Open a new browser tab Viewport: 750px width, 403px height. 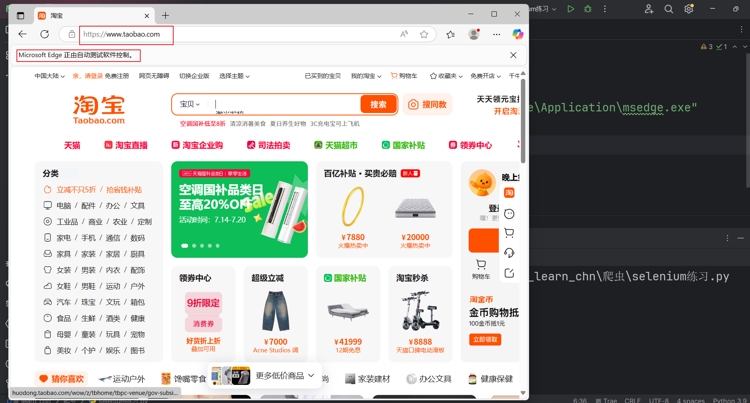click(x=165, y=16)
